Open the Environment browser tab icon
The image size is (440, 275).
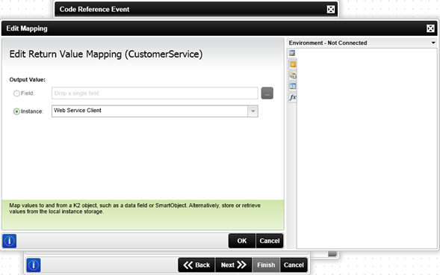click(292, 53)
